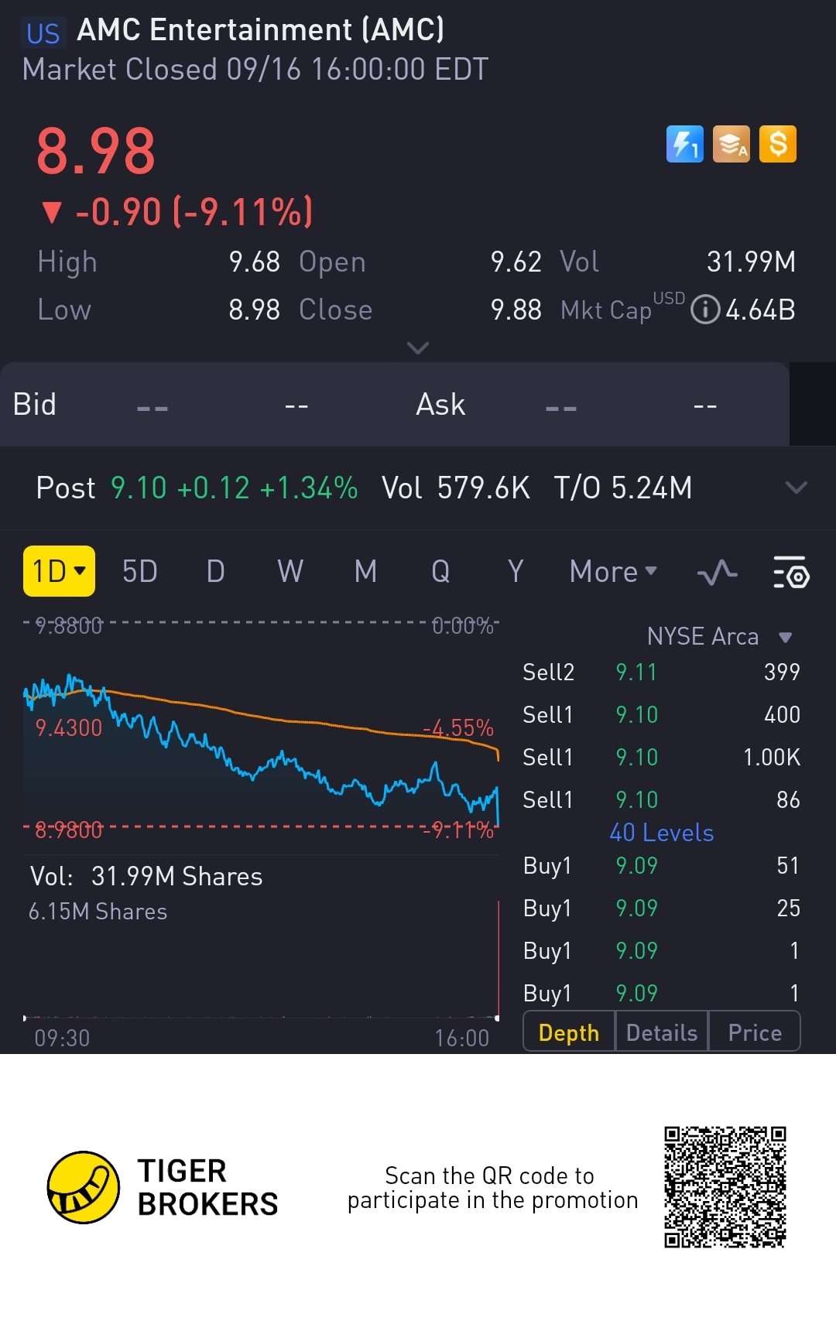Image resolution: width=836 pixels, height=1321 pixels.
Task: Switch to the Depth tab
Action: pyautogui.click(x=569, y=1032)
